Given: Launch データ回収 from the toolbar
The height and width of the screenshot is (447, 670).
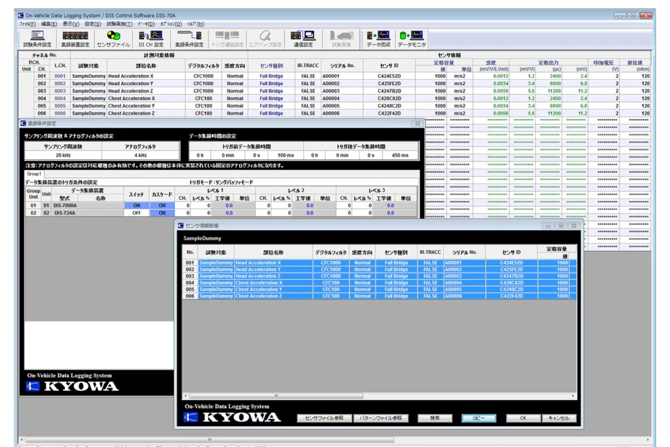Looking at the screenshot, I should tap(378, 39).
